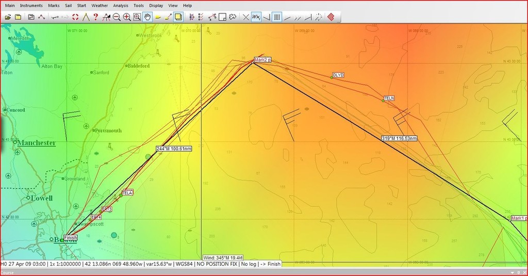This screenshot has width=528, height=276.
Task: Click the red dashed circle target icon
Action: 75,17
